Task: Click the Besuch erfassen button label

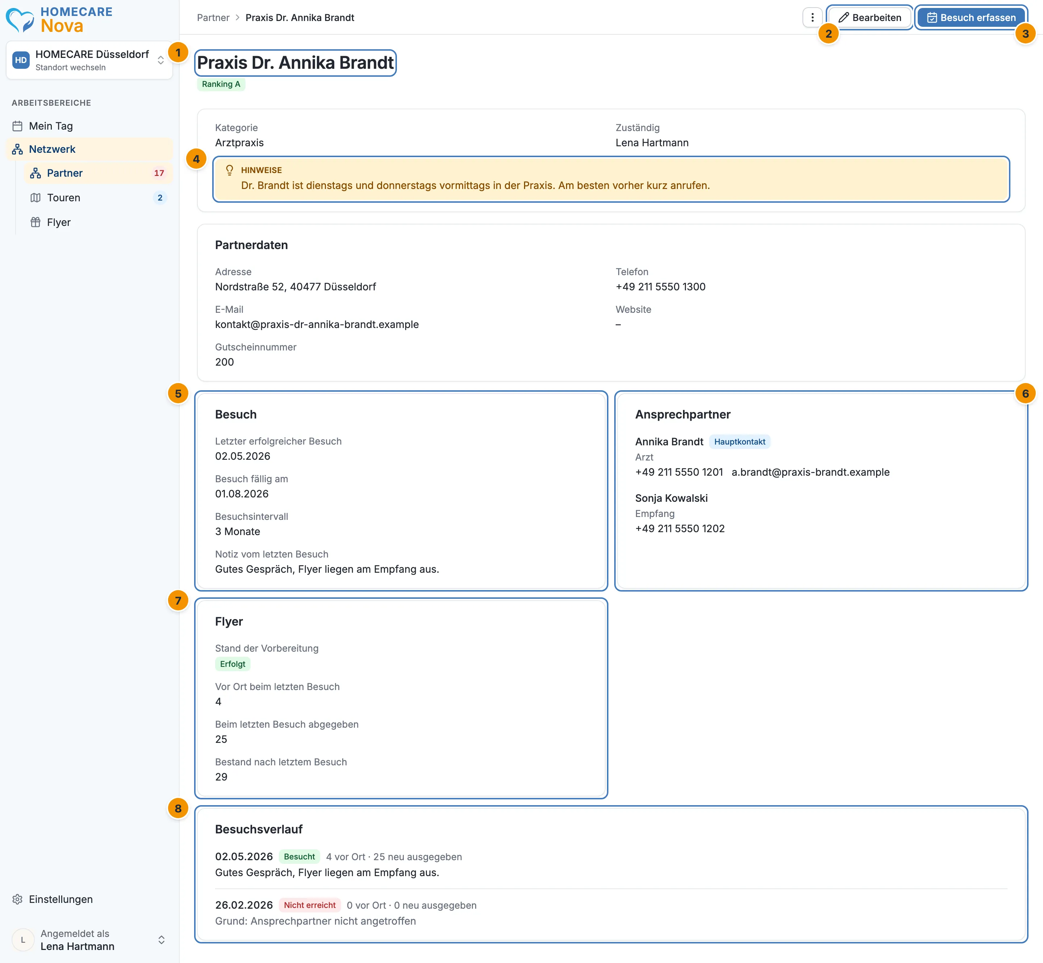Action: click(x=978, y=18)
